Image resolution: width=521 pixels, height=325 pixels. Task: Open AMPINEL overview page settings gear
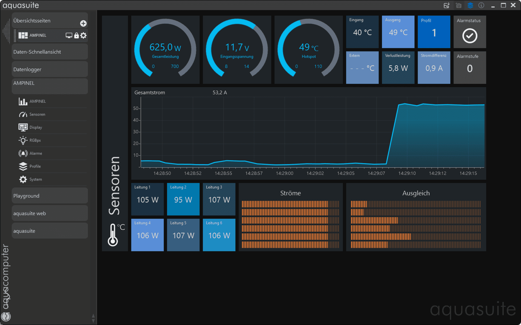click(84, 35)
